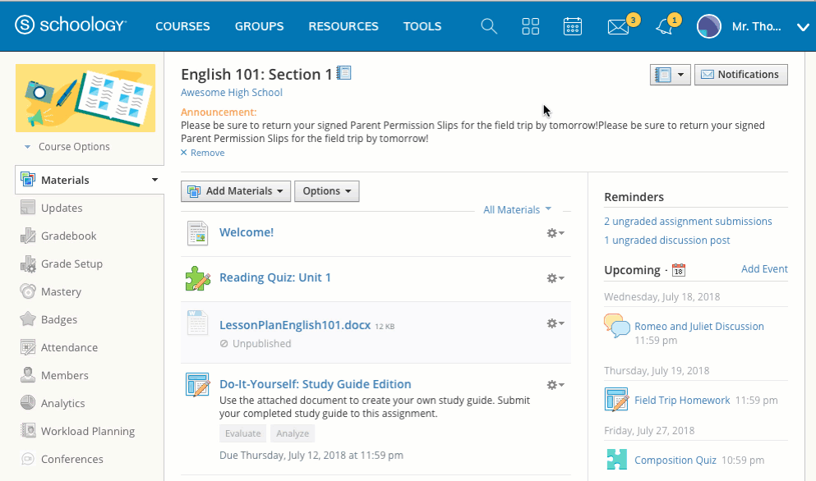Click the course profile picture
The width and height of the screenshot is (816, 481).
[85, 98]
